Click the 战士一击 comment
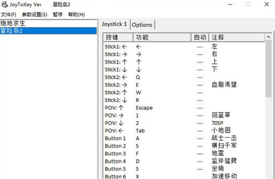 pyautogui.click(x=224, y=138)
